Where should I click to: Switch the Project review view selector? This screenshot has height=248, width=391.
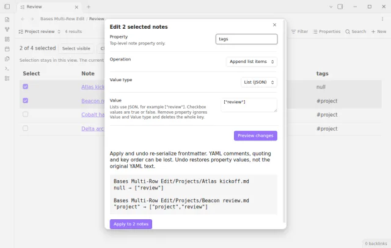pyautogui.click(x=39, y=31)
